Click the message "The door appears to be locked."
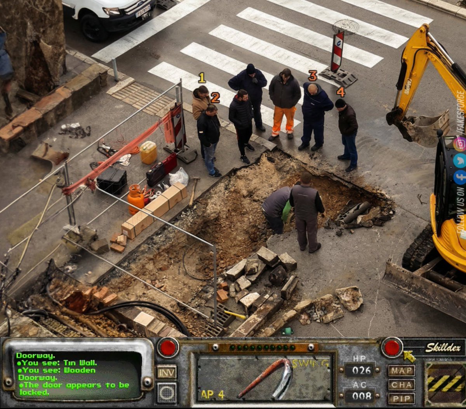The height and width of the screenshot is (409, 466). [74, 388]
